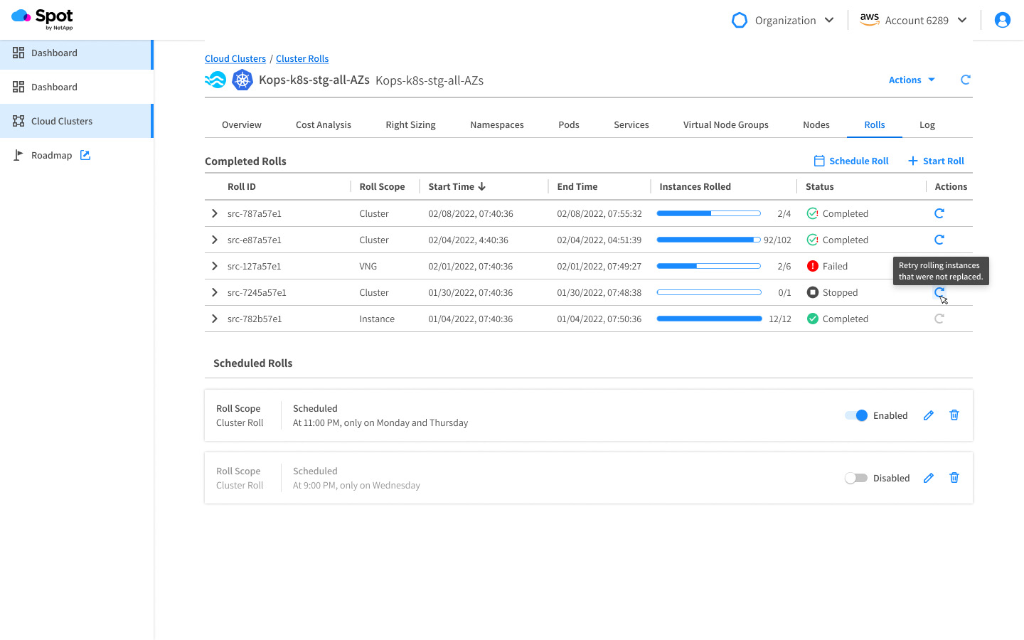Edit the Monday and Thursday scheduled roll

[x=928, y=415]
